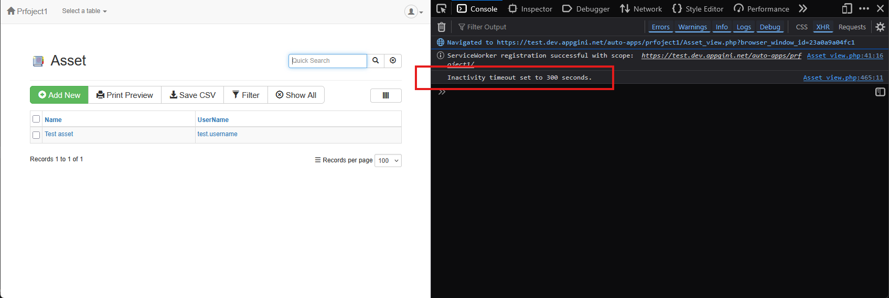Viewport: 889px width, 298px height.
Task: Switch to the Inspector tab
Action: coord(530,9)
